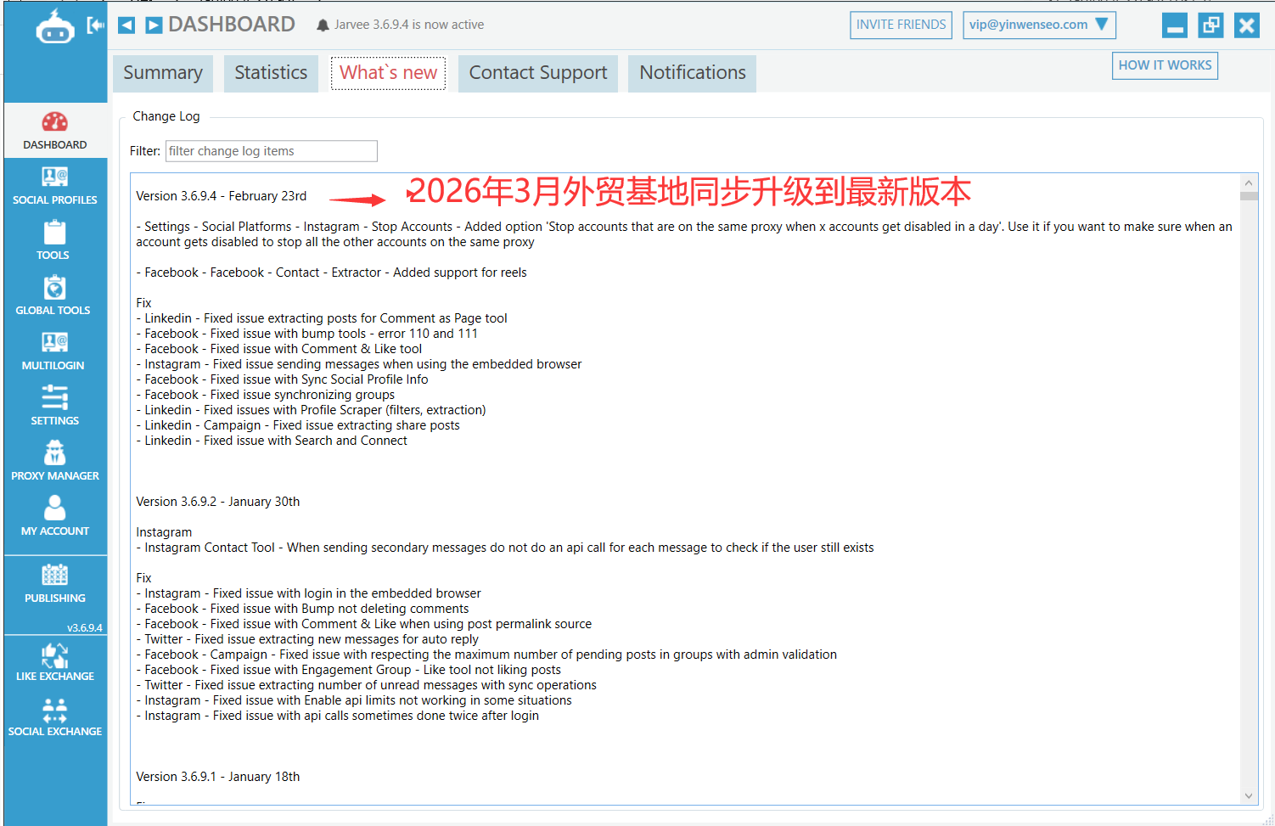Open the vip@yinwenseo.com account dropdown

pos(1039,25)
